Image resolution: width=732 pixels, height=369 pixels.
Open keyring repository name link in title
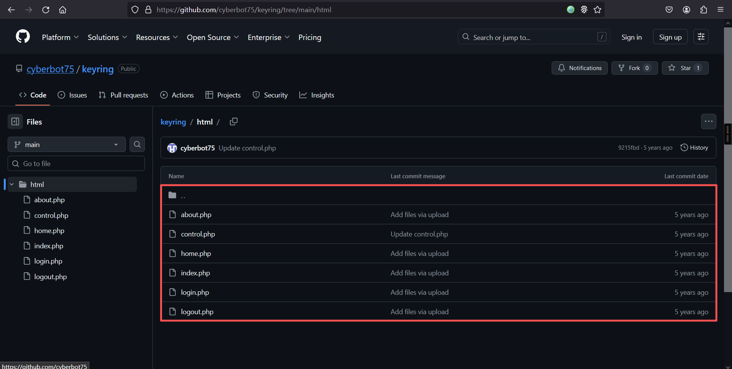pyautogui.click(x=98, y=69)
